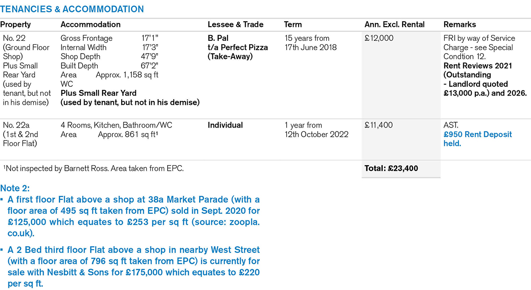Click the Rent Reviews 2021 remark
Image resolution: width=531 pixels, height=290 pixels.
pos(477,66)
